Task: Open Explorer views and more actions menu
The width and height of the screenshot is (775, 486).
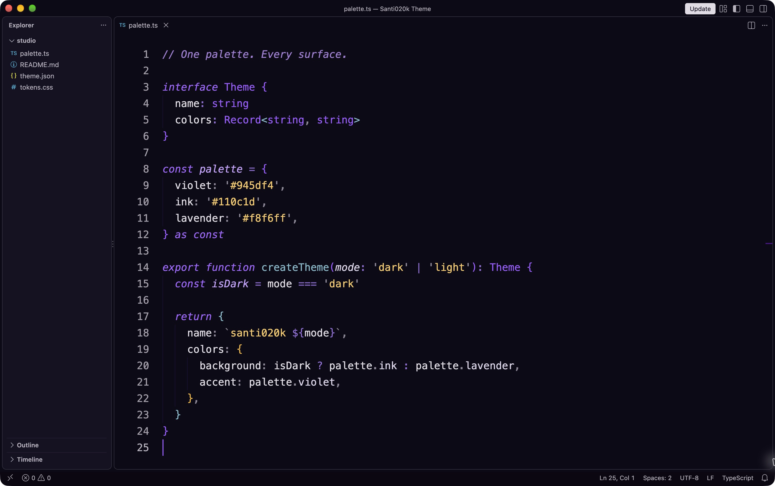Action: tap(103, 25)
